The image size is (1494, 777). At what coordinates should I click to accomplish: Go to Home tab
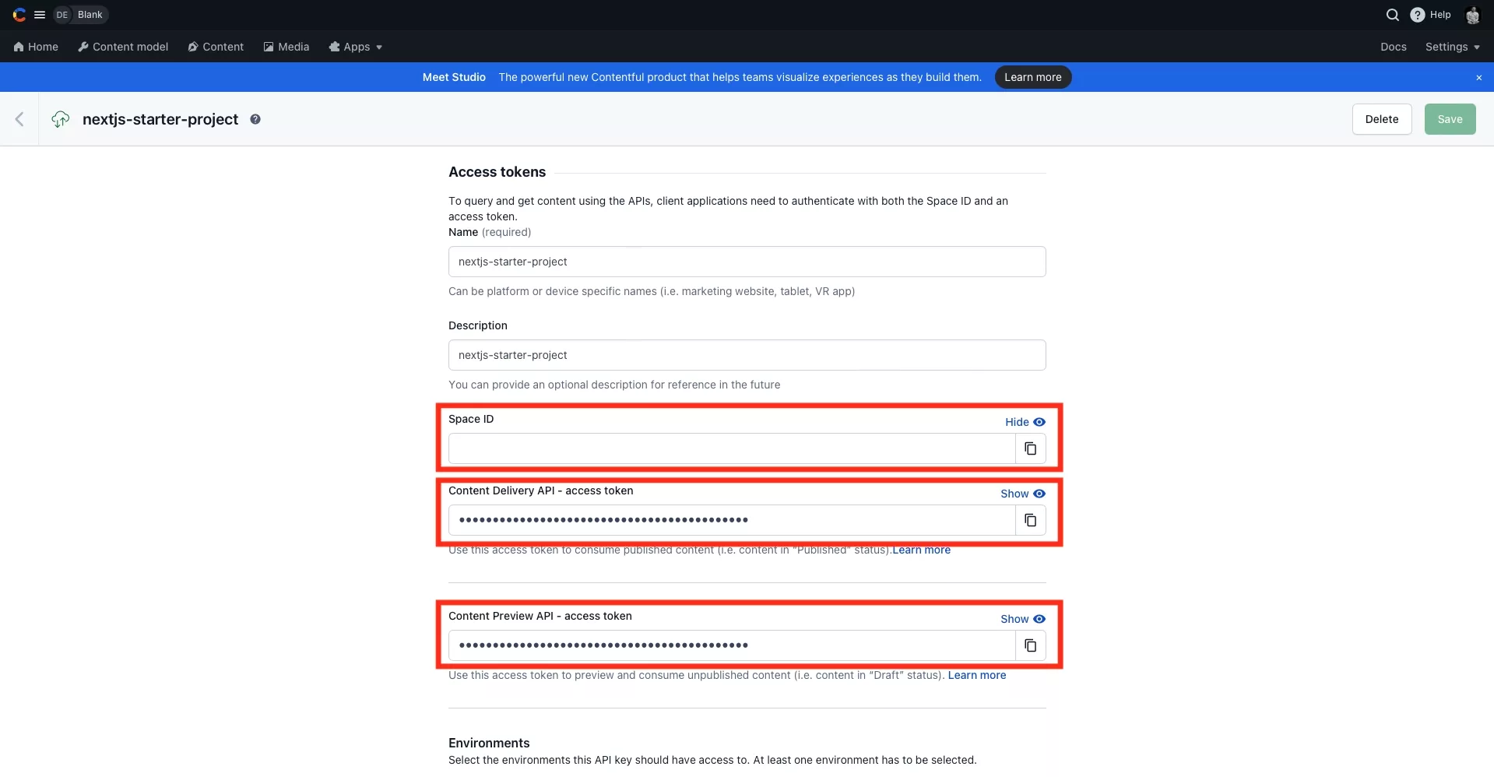coord(36,47)
